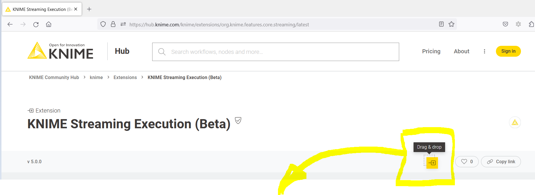This screenshot has height=195, width=535.
Task: Click the Extension type icon above title
Action: coord(30,111)
